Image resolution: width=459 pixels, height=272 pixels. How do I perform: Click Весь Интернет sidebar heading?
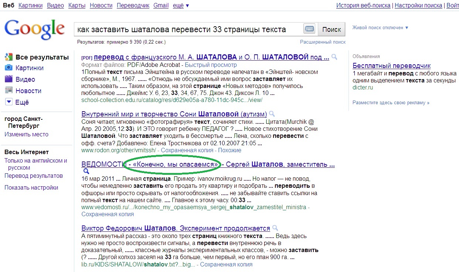(27, 152)
